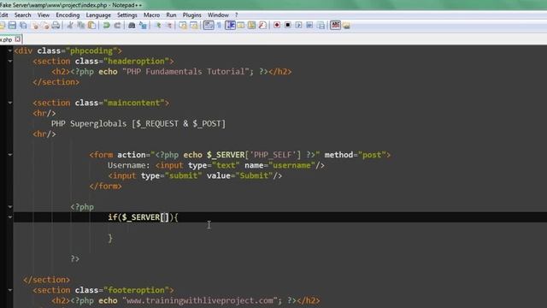
Task: Close the current document via toolbar icon
Action: click(35, 25)
